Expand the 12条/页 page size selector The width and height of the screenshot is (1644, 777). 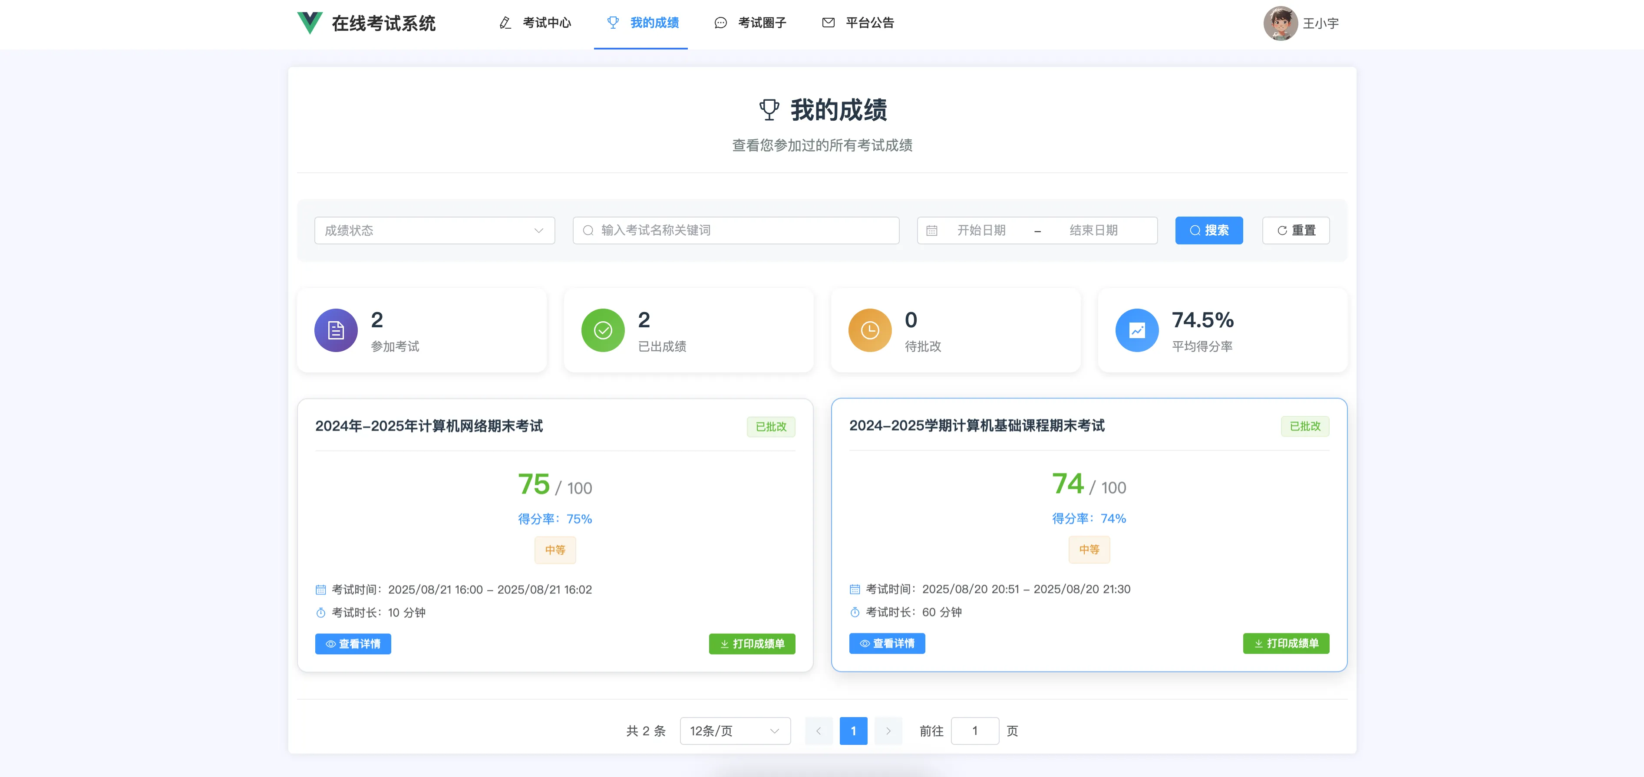[x=735, y=731]
